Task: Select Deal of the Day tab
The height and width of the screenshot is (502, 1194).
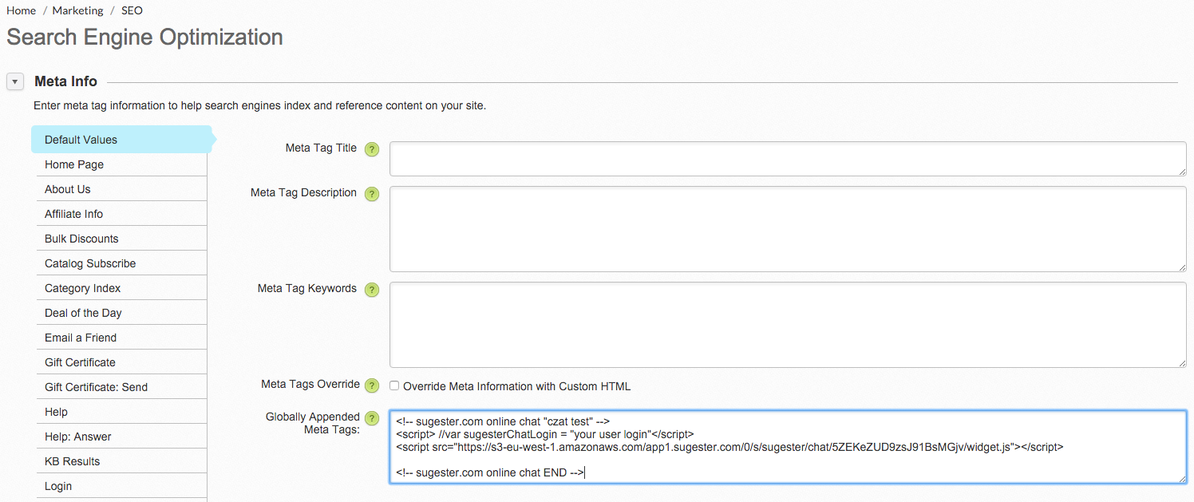Action: point(83,313)
